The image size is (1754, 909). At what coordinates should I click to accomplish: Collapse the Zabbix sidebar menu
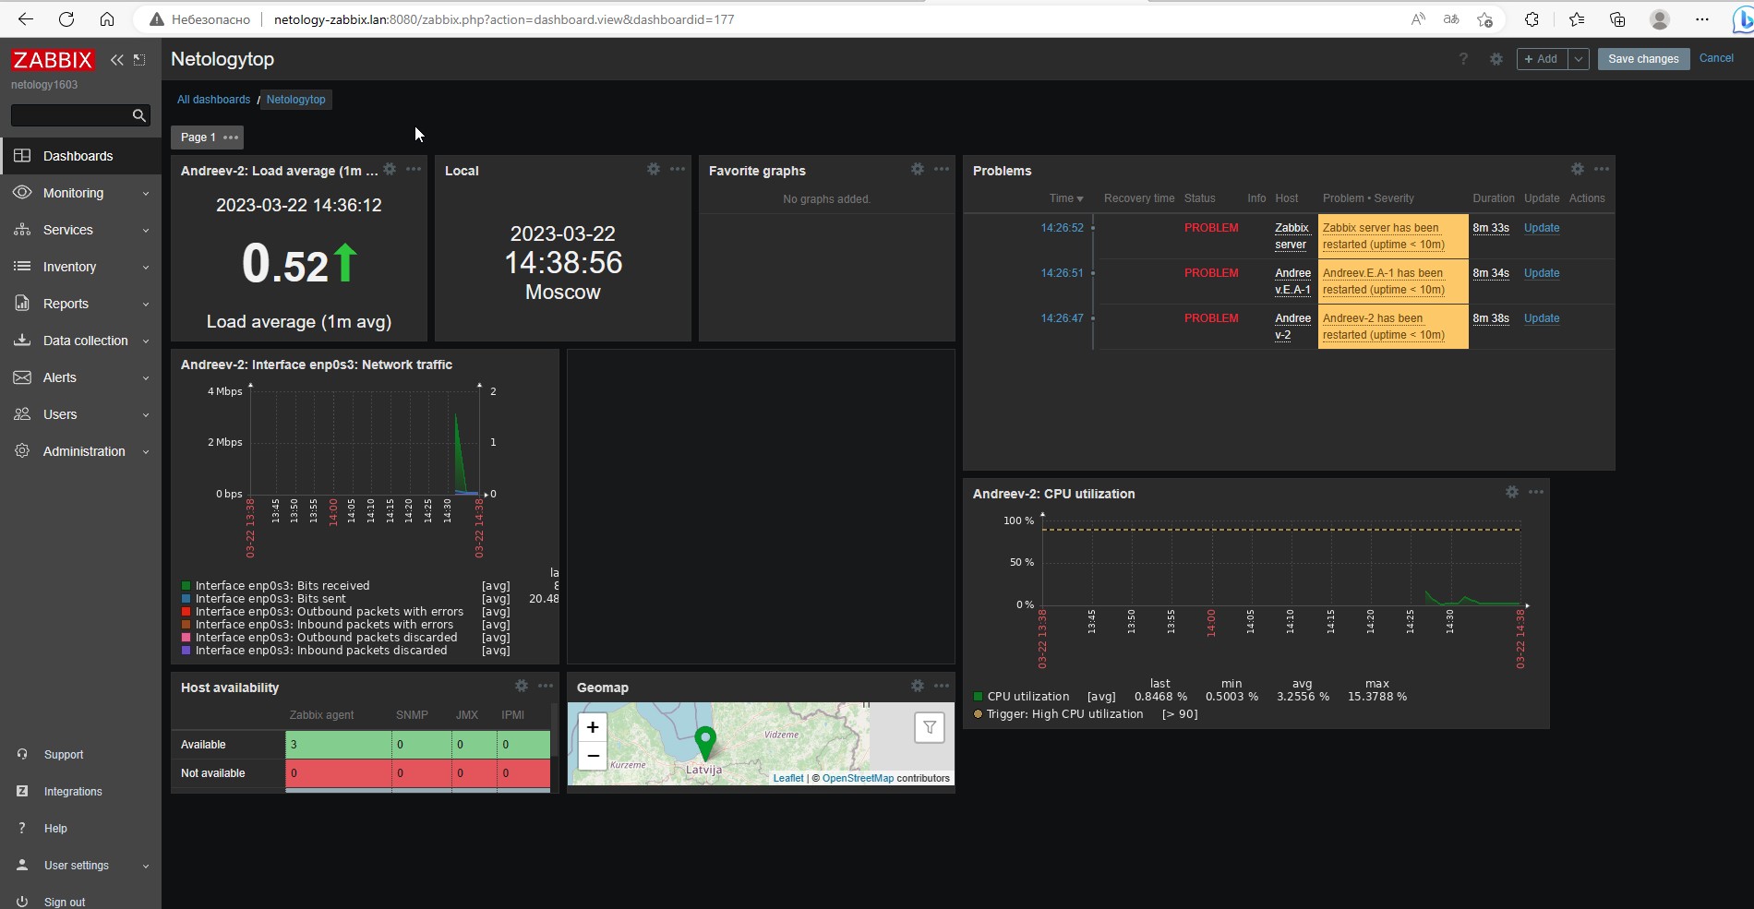click(x=116, y=60)
